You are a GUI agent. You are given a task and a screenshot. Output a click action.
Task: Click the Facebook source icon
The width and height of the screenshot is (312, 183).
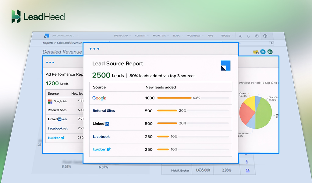click(x=101, y=137)
